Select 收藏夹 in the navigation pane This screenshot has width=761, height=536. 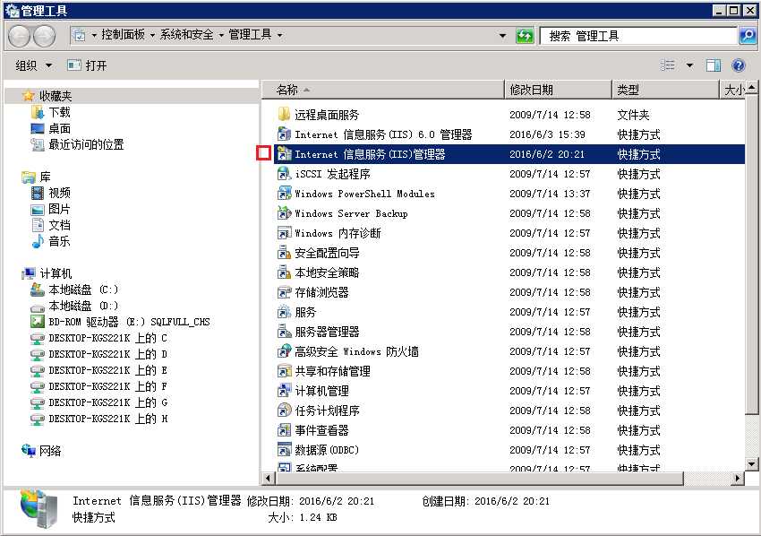point(56,96)
